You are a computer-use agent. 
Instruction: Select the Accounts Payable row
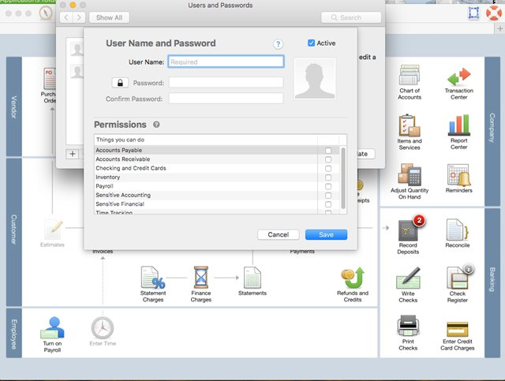click(x=217, y=150)
